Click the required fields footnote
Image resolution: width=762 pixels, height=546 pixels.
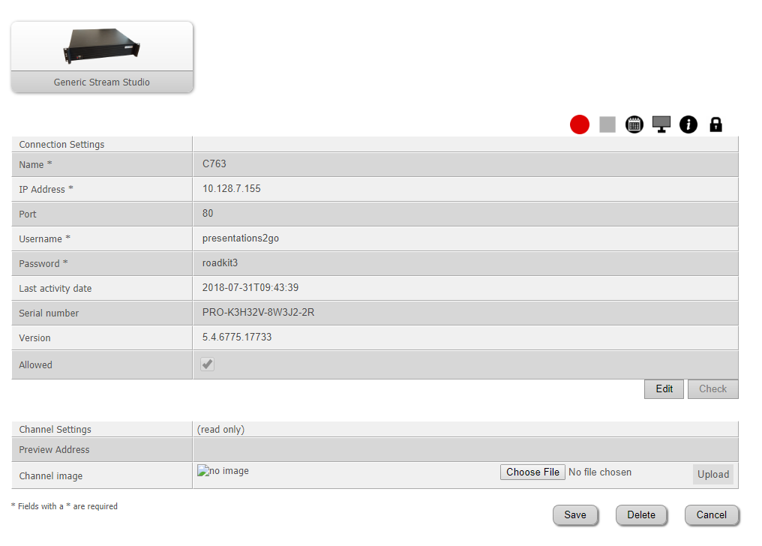pyautogui.click(x=64, y=506)
